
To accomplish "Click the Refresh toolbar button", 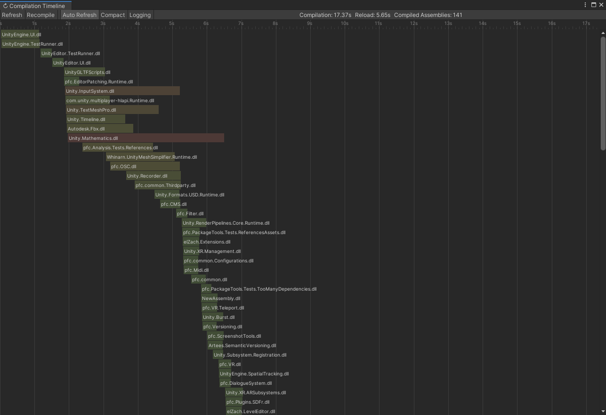I will (12, 15).
